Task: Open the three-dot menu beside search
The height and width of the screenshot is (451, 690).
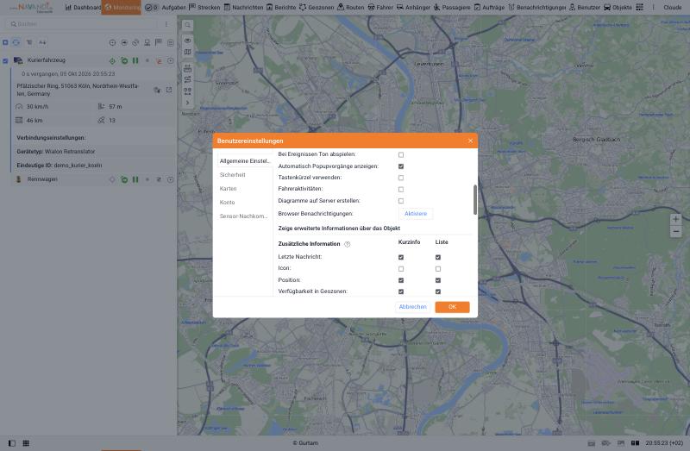Action: tap(166, 24)
